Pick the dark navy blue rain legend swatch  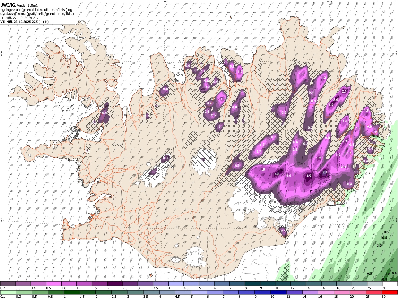(278, 292)
